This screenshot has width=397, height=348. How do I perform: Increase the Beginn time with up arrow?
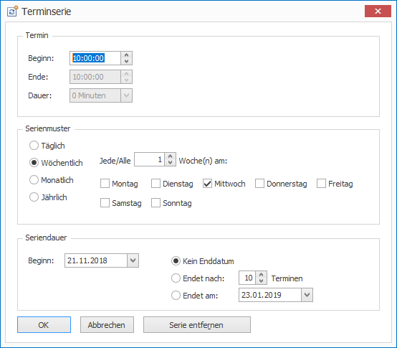(126, 55)
